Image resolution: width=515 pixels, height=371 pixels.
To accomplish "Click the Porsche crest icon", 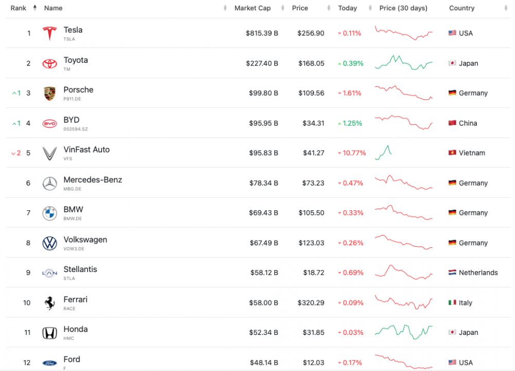I will [x=49, y=93].
